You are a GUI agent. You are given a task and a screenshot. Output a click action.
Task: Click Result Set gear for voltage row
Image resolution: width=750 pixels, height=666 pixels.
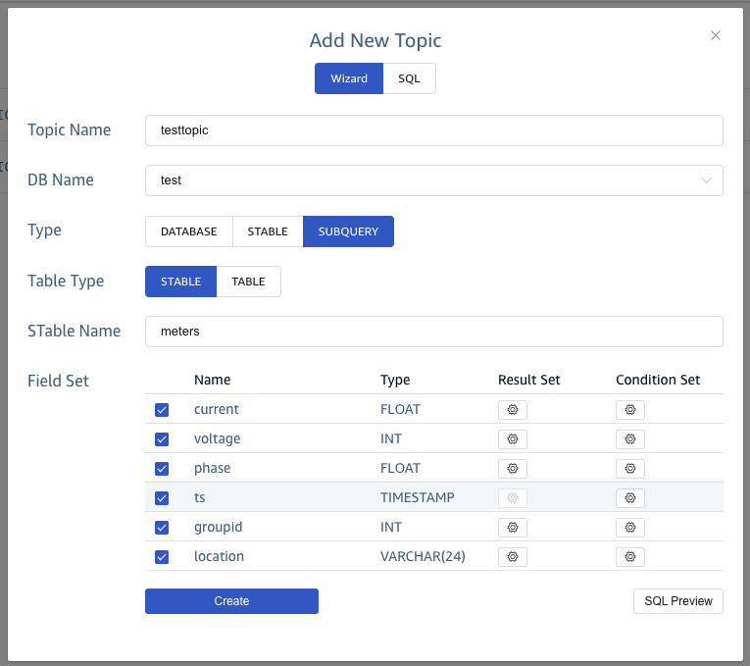pyautogui.click(x=512, y=438)
